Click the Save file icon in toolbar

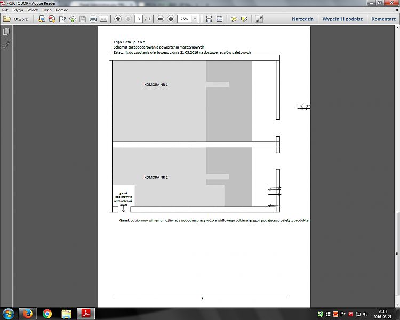point(82,19)
